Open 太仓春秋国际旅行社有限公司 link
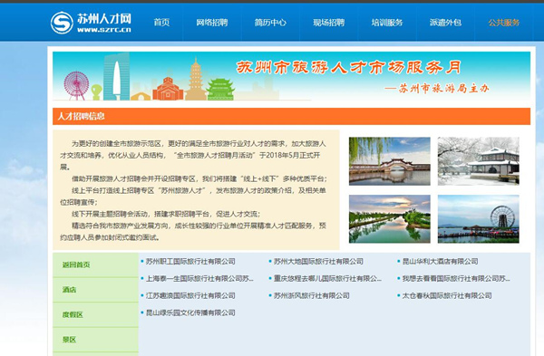The image size is (544, 356). tap(447, 295)
